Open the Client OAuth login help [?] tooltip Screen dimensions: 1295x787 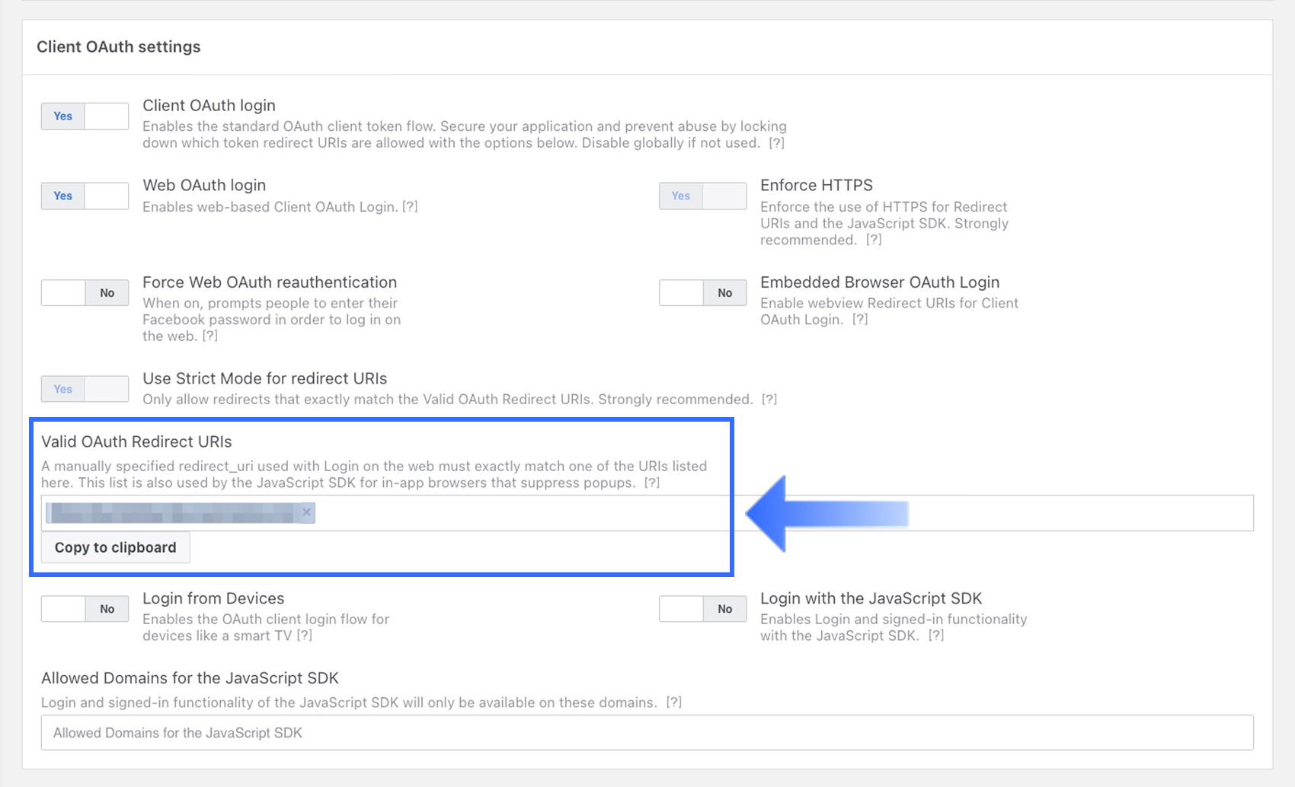tap(776, 143)
